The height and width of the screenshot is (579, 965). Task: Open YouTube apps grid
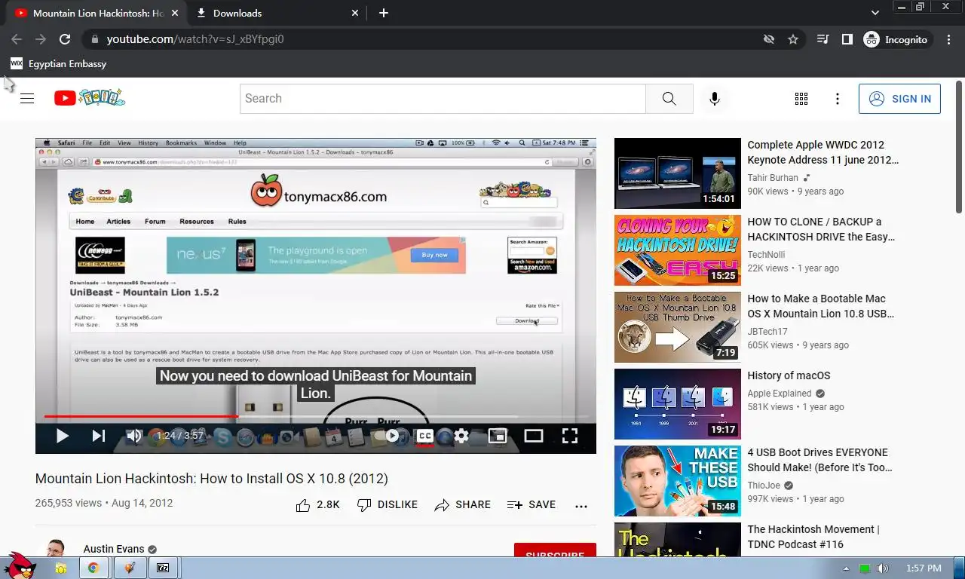click(801, 99)
